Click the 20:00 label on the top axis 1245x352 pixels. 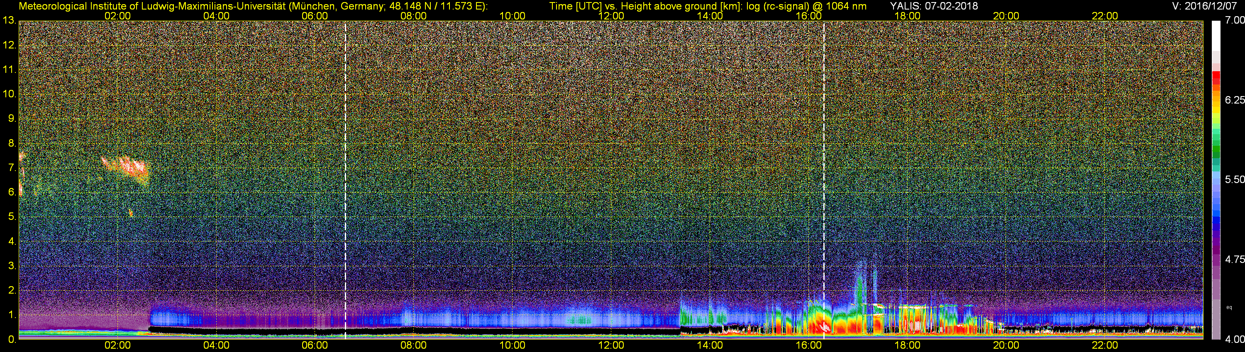pyautogui.click(x=1006, y=16)
